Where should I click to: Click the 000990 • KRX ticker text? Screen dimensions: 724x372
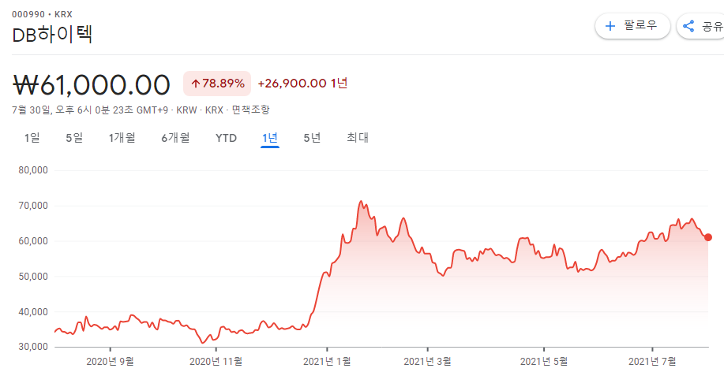point(42,15)
